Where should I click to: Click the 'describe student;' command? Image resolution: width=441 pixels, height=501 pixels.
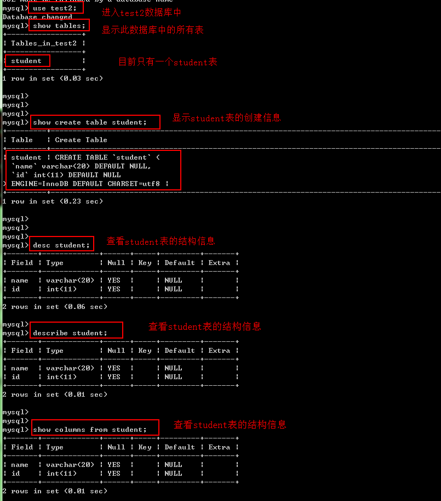pos(76,330)
